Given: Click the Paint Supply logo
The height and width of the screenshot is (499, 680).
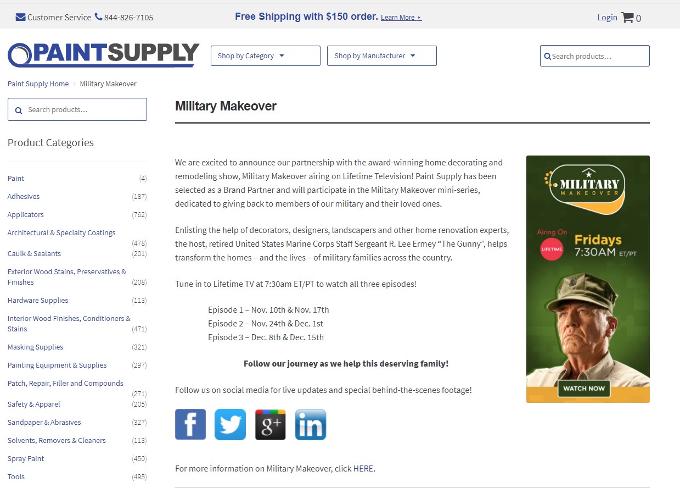Looking at the screenshot, I should pos(103,55).
